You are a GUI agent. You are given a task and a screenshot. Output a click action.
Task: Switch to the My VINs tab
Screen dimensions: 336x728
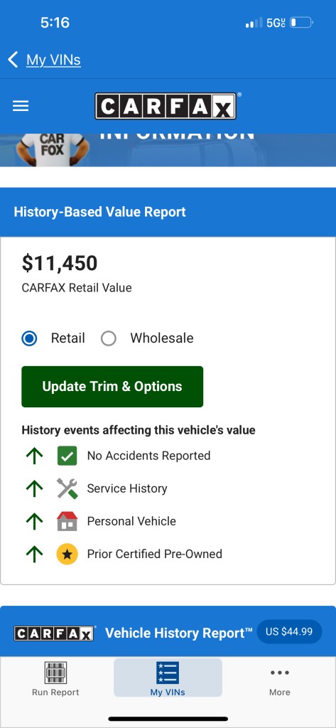168,678
